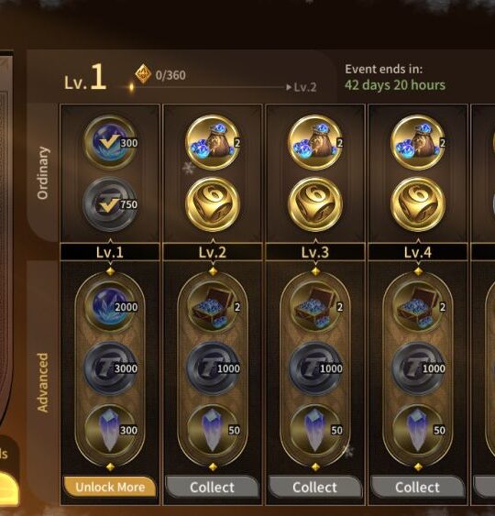View the Lv.1 advanced 3000 silver coin reward
The width and height of the screenshot is (495, 516).
click(110, 368)
